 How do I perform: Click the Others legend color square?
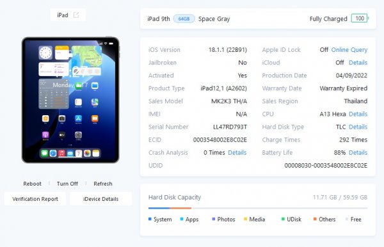(315, 219)
